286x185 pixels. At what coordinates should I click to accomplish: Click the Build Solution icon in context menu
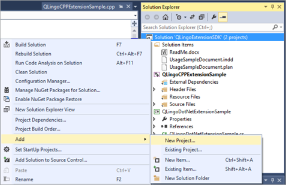(x=7, y=45)
